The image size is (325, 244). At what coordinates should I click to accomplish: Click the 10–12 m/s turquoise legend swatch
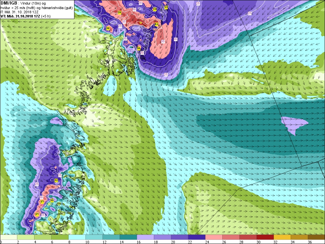(94, 237)
